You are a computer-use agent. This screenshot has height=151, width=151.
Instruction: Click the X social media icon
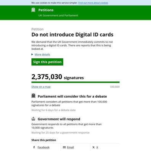tap(93, 147)
